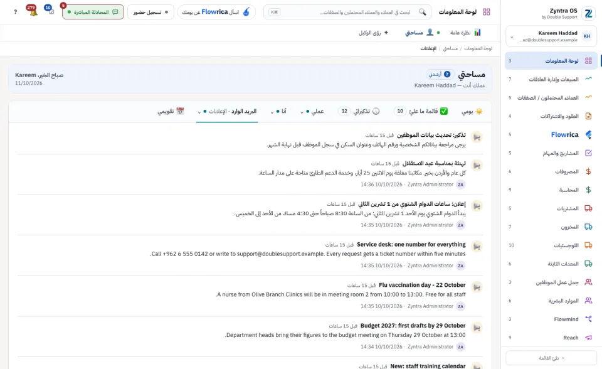Viewport: 602px width, 369px height.
Task: Open the البريد الوارد · الإعلانات tab dropdown
Action: tap(199, 112)
